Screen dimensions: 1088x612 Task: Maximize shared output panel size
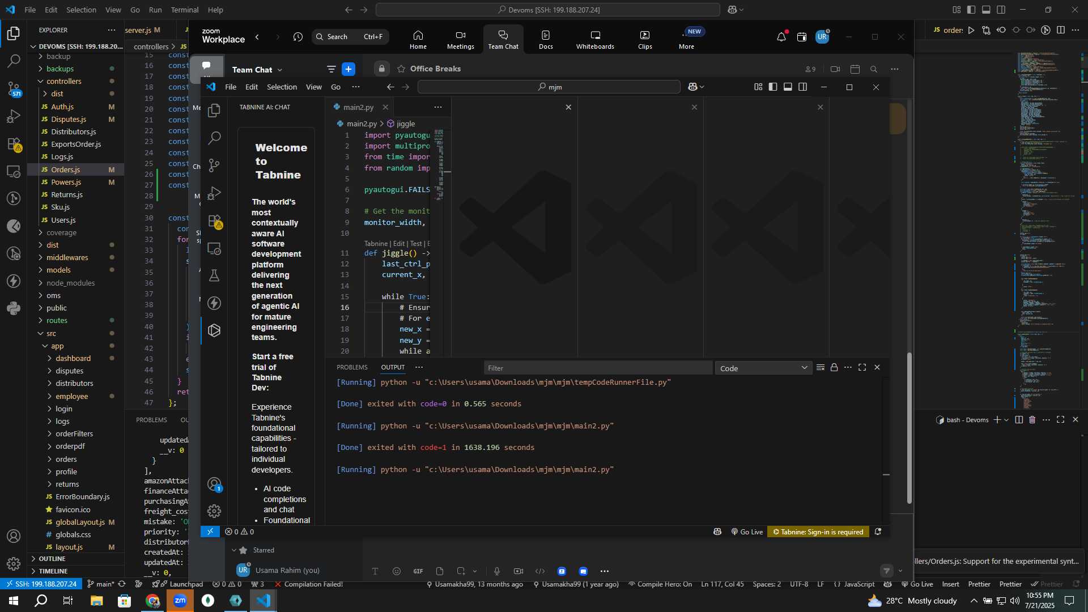(x=862, y=368)
